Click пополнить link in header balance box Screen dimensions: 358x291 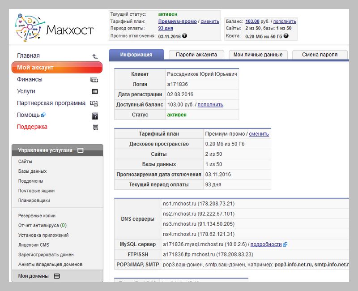coord(285,21)
